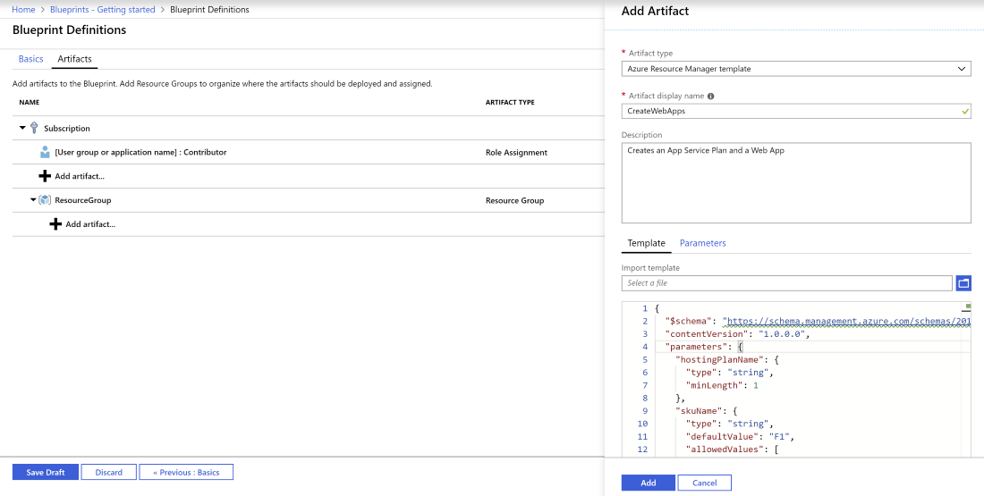Viewport: 984px width, 496px height.
Task: Click the Discard button
Action: 108,472
